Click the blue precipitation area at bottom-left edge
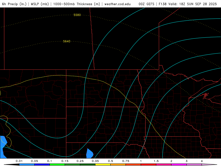The image size is (221, 166). [3, 147]
